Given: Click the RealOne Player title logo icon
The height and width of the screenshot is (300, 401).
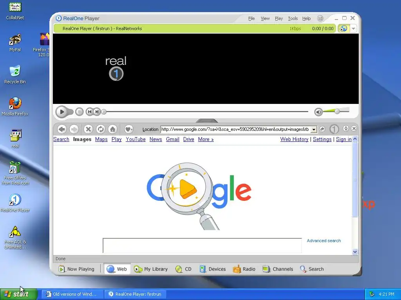Looking at the screenshot, I should [x=59, y=18].
